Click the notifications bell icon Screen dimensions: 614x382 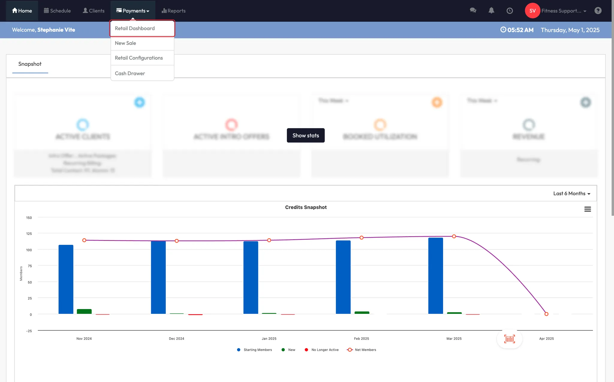(491, 11)
